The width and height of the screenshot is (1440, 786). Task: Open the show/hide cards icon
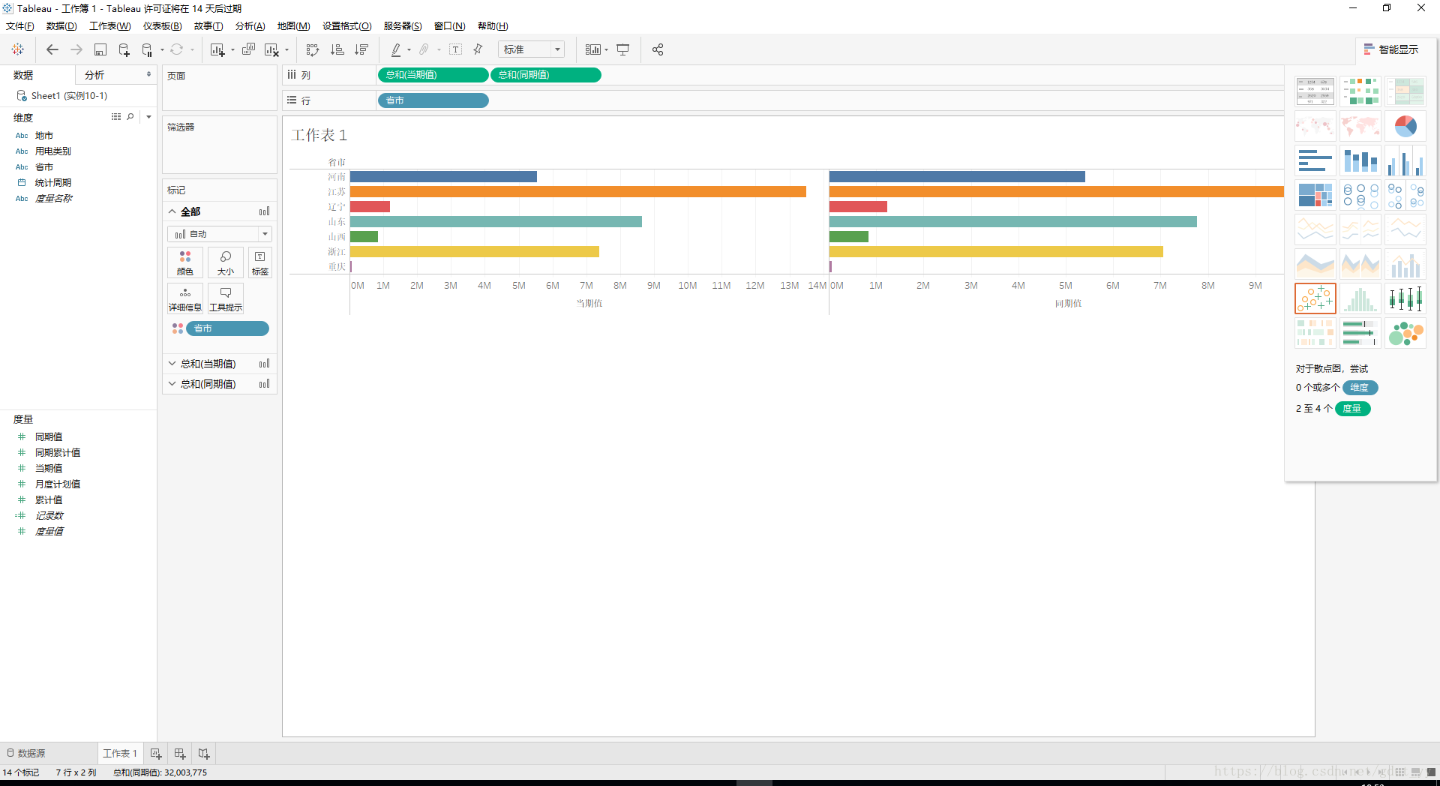(x=593, y=49)
